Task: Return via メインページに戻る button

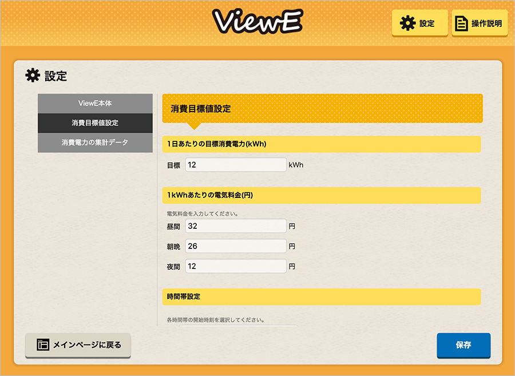Action: click(x=78, y=345)
